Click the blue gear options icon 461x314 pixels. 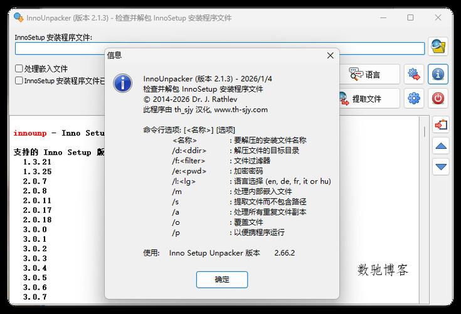point(414,99)
